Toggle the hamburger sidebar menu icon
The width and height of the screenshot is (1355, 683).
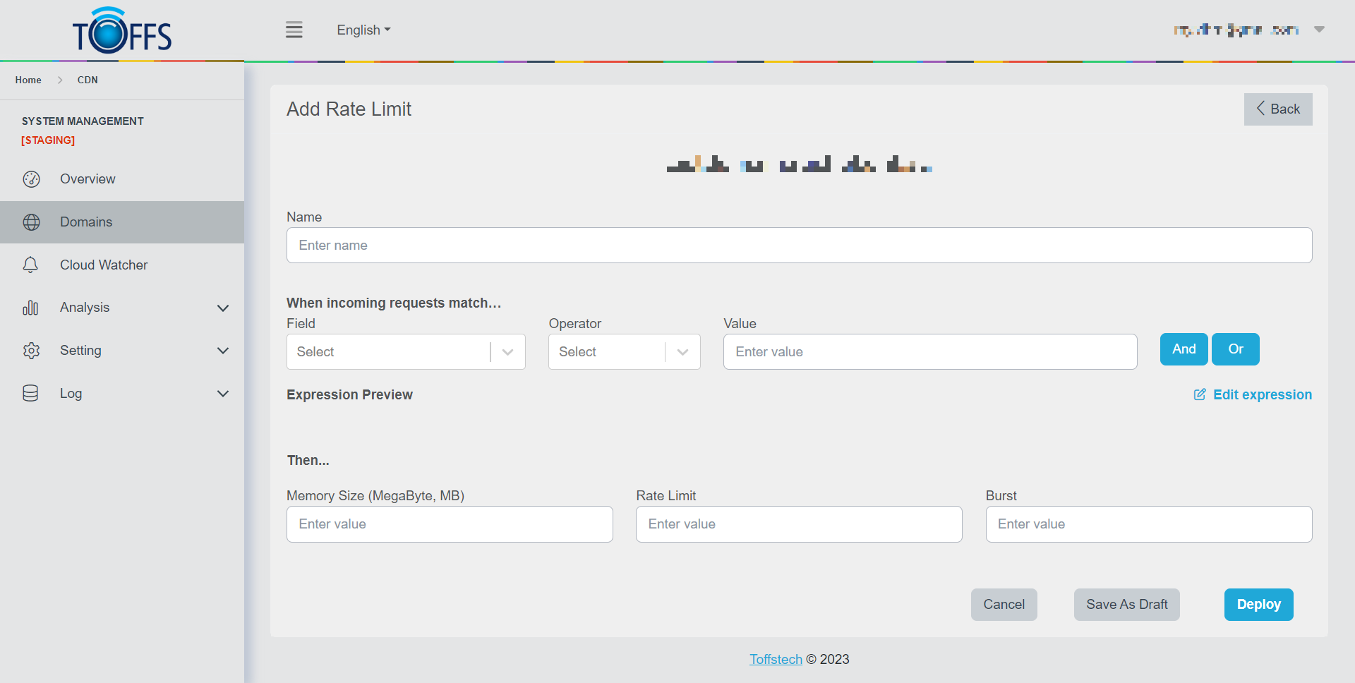(294, 30)
